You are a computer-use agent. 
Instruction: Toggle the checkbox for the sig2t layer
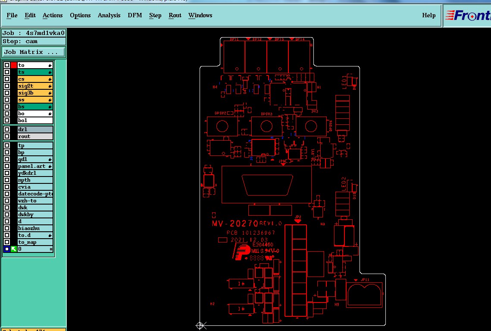[x=7, y=86]
